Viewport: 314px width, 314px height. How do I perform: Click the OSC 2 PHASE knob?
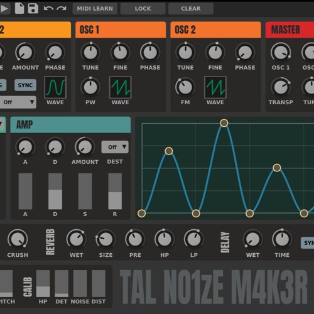pyautogui.click(x=245, y=52)
